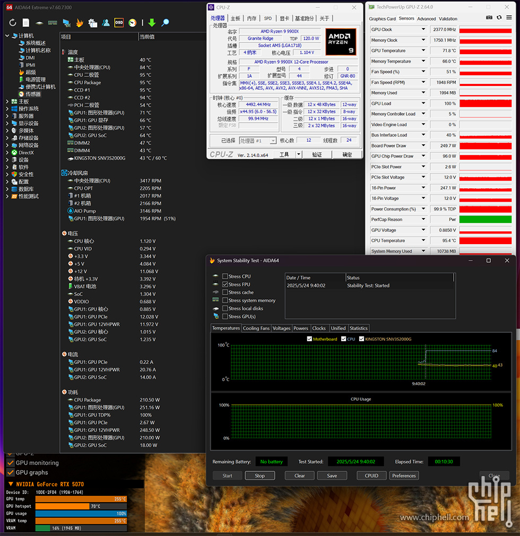This screenshot has height=536, width=520.
Task: Collapse the 计算机 tree node
Action: 7,36
